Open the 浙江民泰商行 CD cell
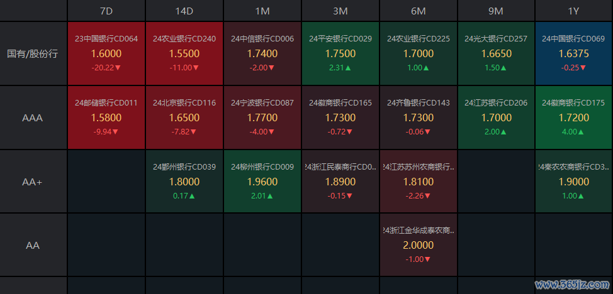This screenshot has height=294, width=613. [x=340, y=182]
